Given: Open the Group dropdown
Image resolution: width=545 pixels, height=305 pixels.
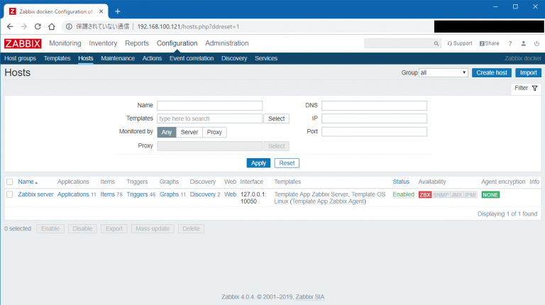Looking at the screenshot, I should coord(443,72).
